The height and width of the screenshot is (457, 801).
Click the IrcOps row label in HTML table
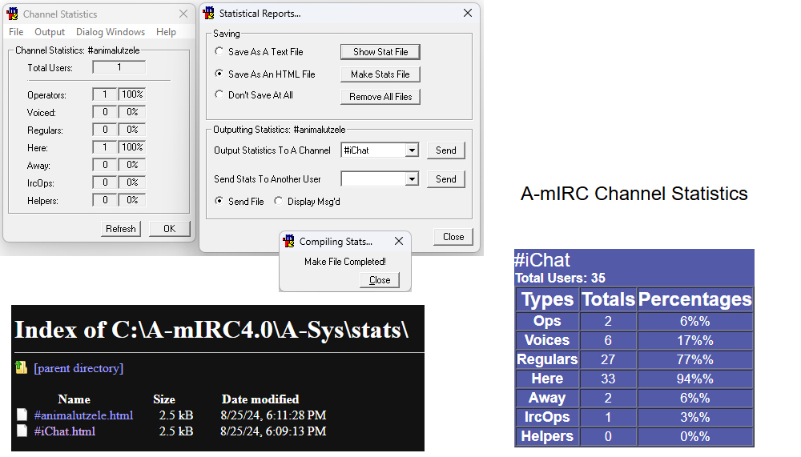point(547,417)
